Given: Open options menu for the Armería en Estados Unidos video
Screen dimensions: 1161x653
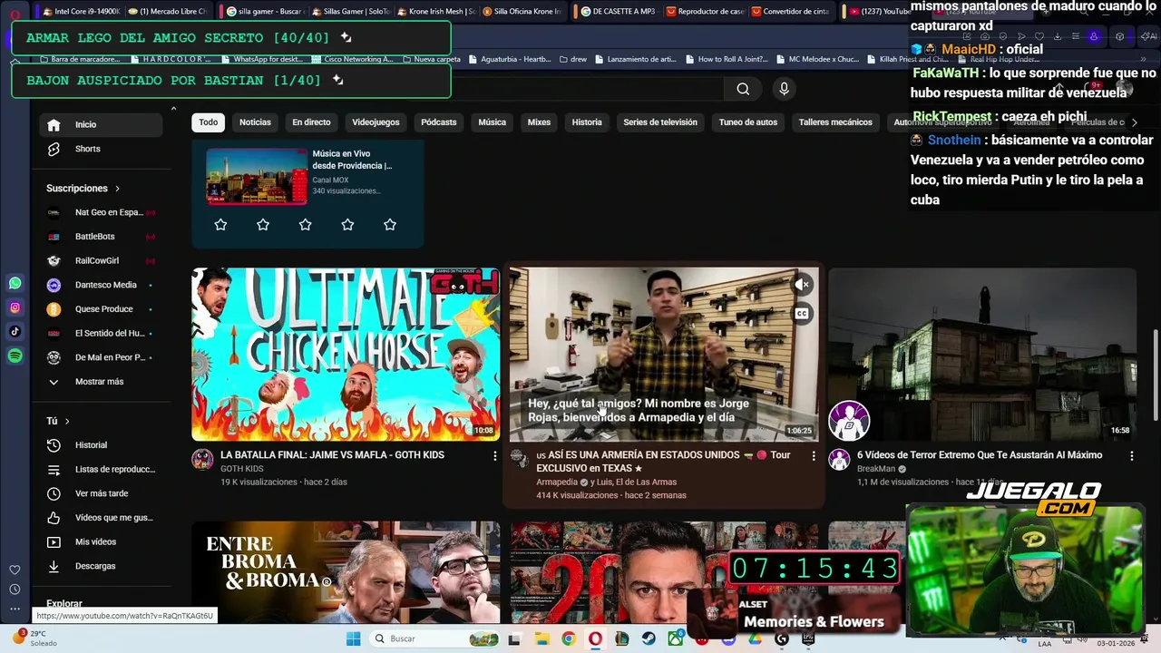Looking at the screenshot, I should tap(813, 455).
